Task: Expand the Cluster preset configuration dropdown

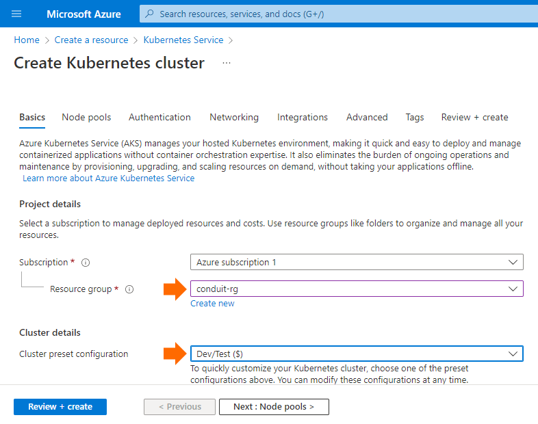Action: pos(357,354)
